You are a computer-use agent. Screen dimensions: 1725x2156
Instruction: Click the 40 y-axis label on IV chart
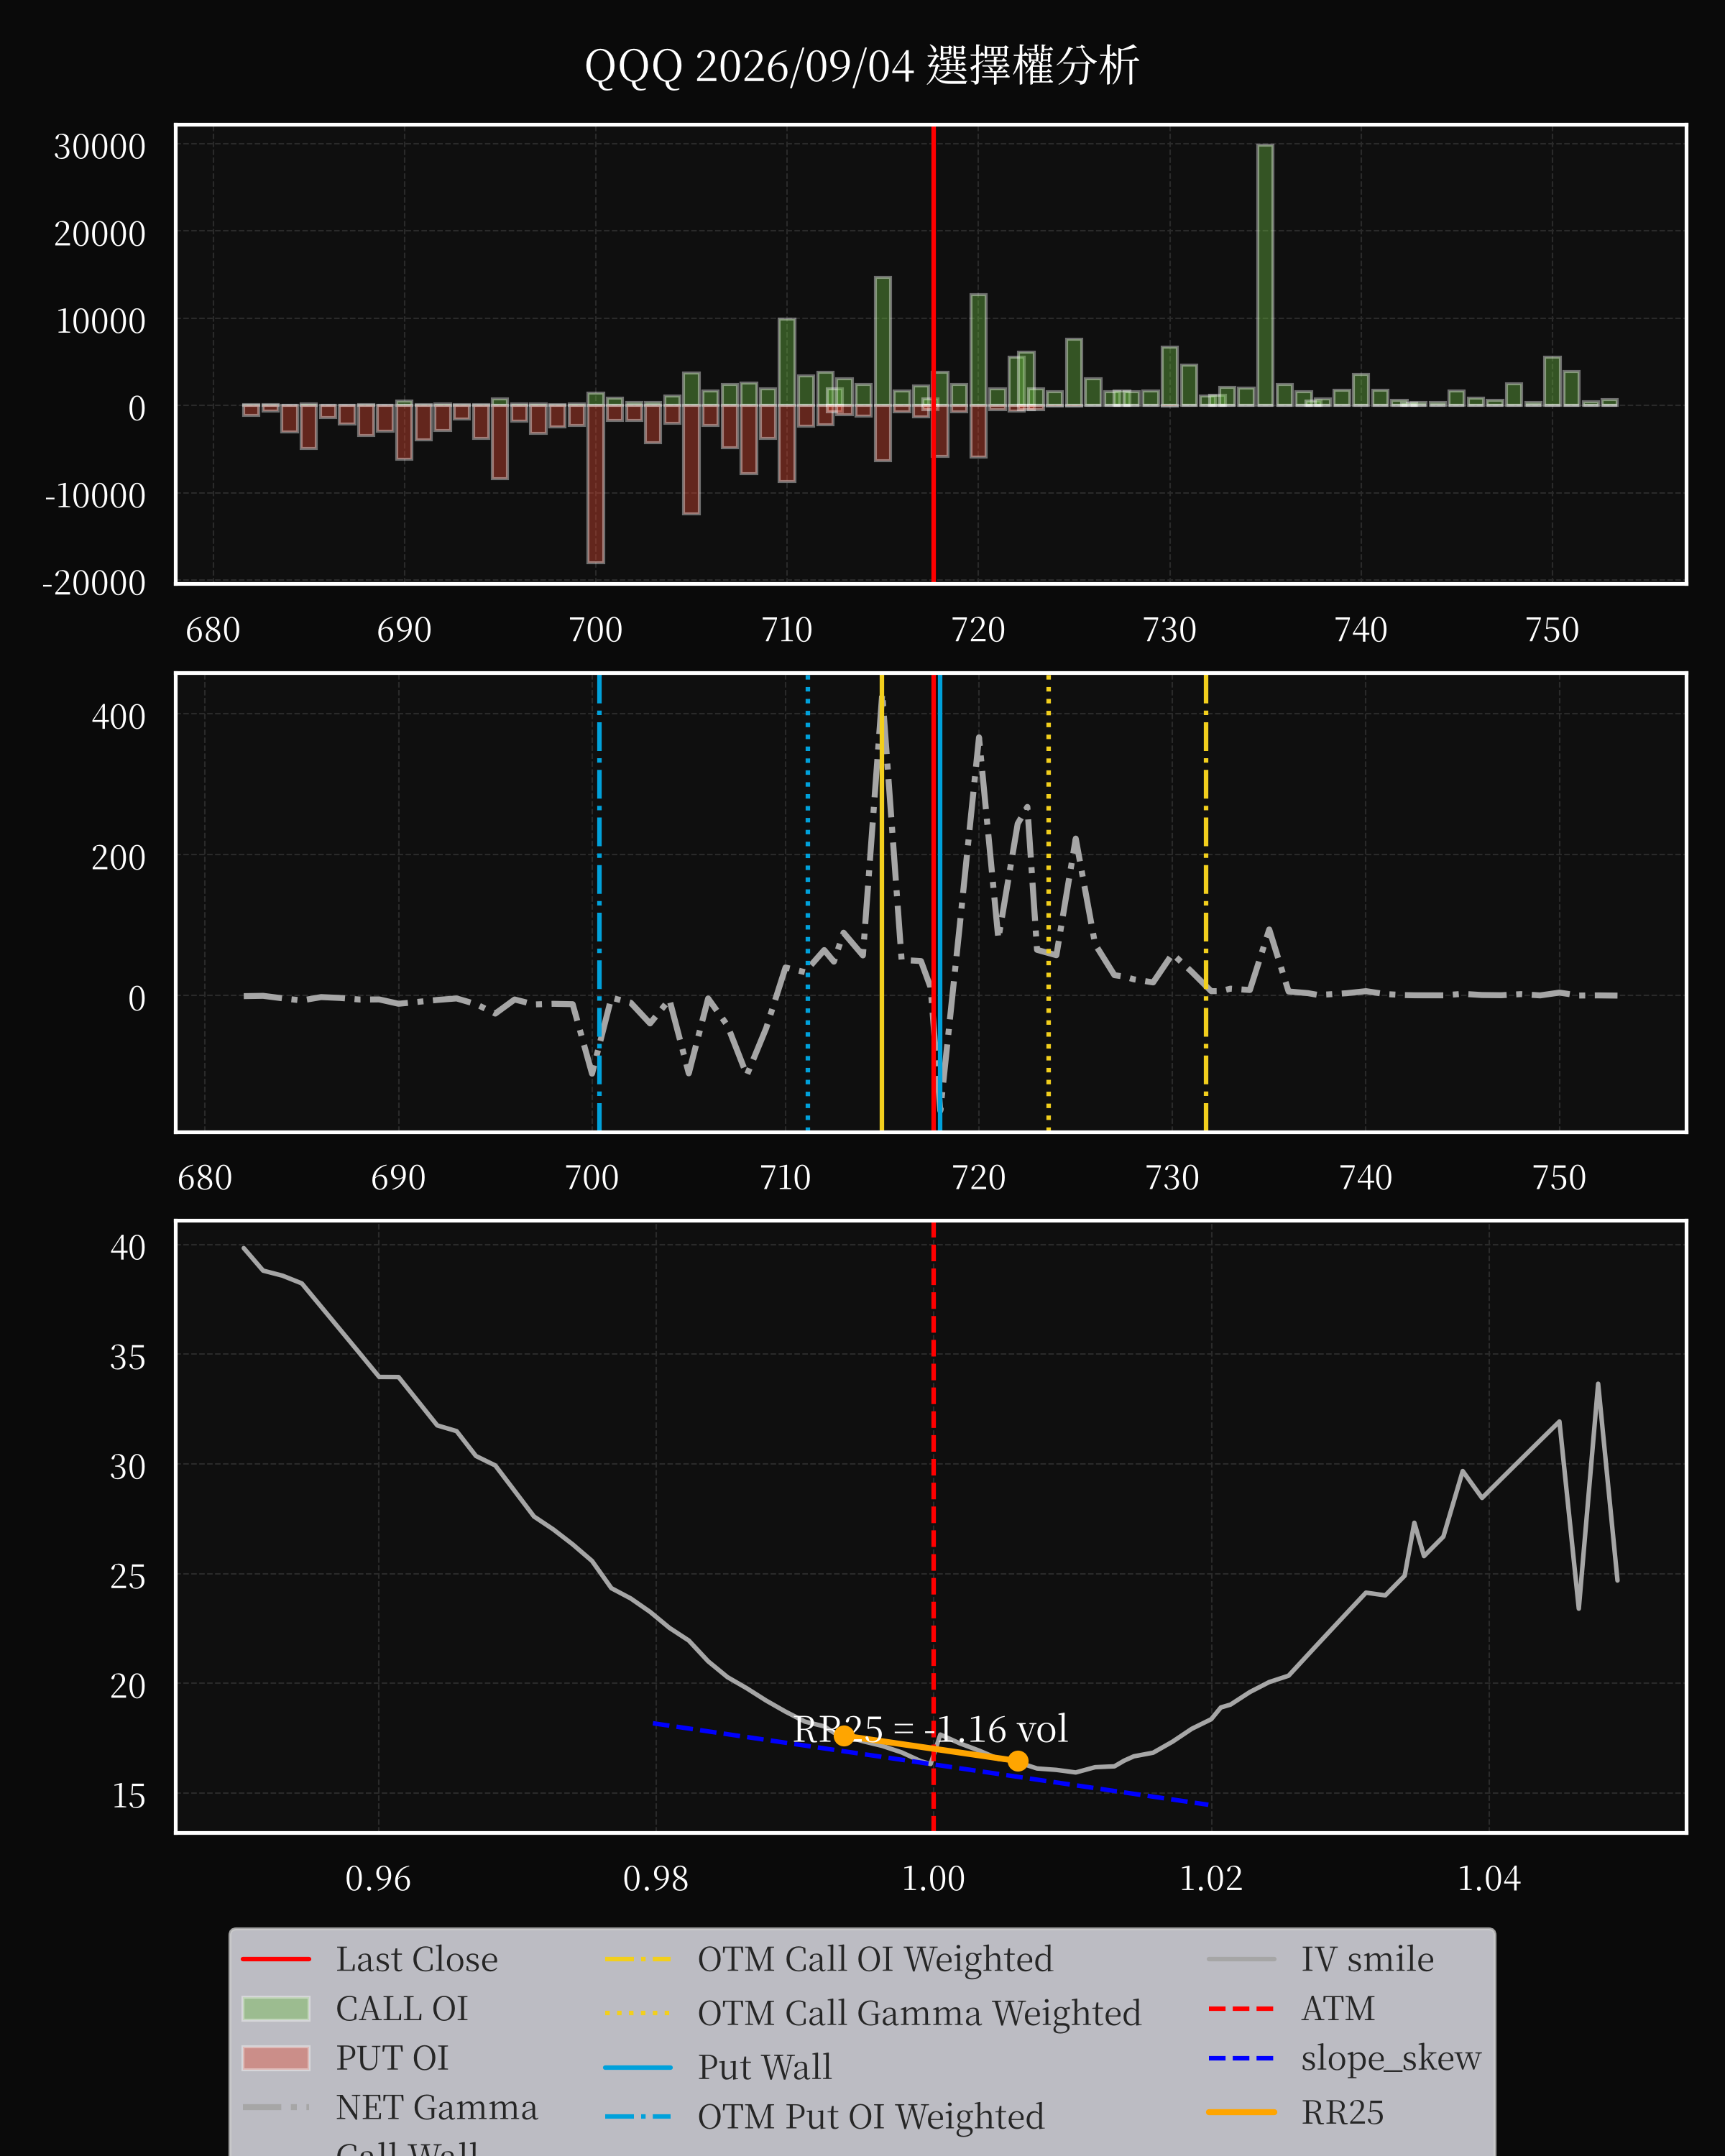coord(128,1247)
